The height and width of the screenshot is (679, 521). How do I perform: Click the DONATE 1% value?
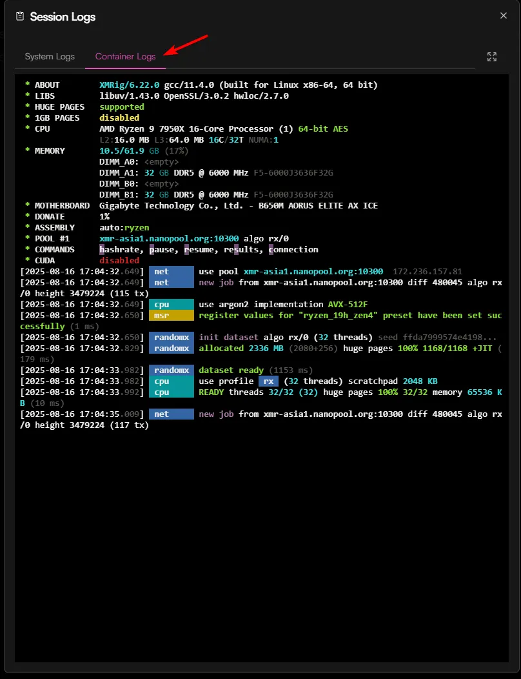click(104, 216)
